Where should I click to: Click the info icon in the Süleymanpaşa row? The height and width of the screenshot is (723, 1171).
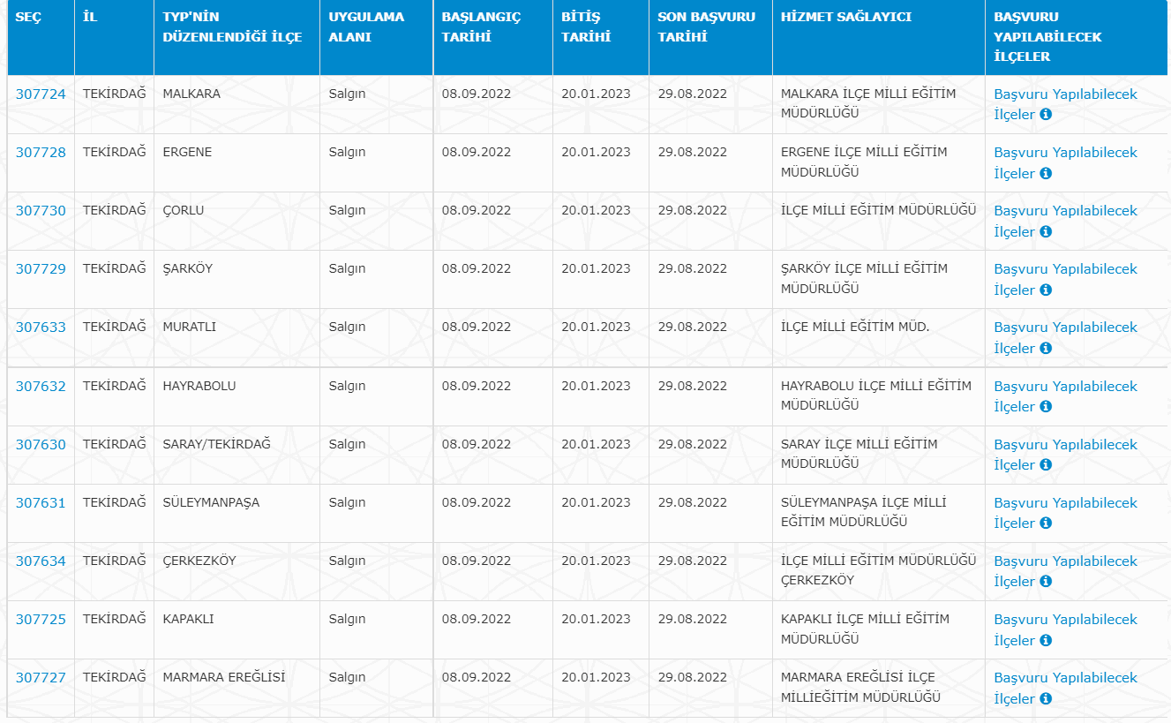[1046, 523]
